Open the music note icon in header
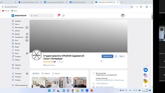 (63, 16)
